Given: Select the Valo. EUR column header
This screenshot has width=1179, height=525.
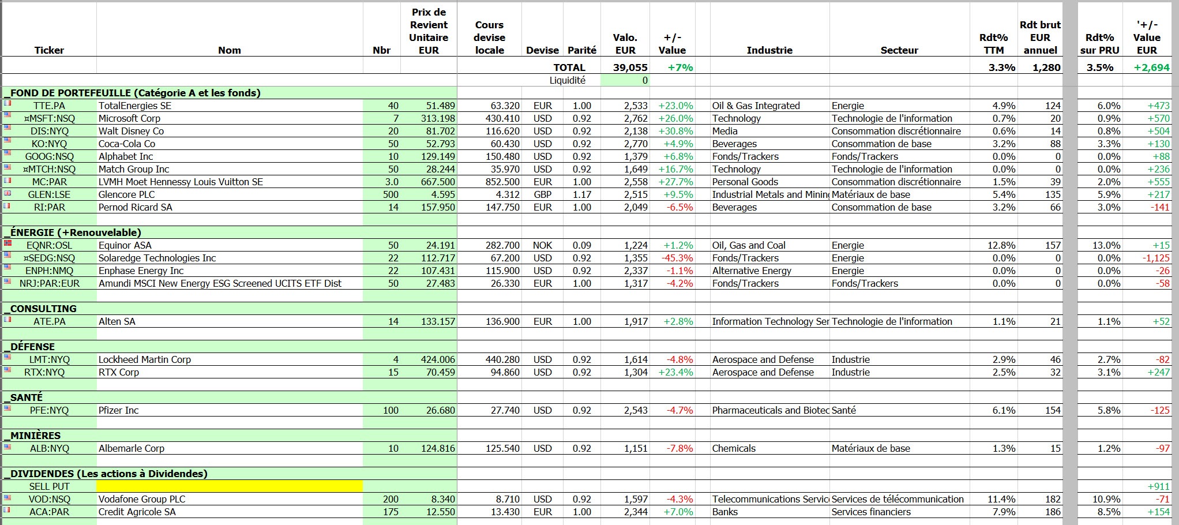Looking at the screenshot, I should pos(625,44).
